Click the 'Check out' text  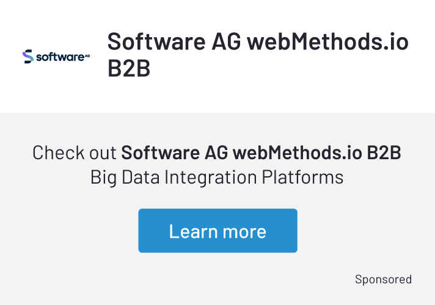click(74, 152)
